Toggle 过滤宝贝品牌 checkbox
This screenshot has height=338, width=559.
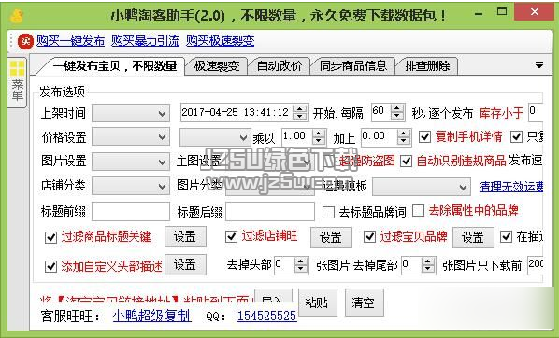click(369, 236)
